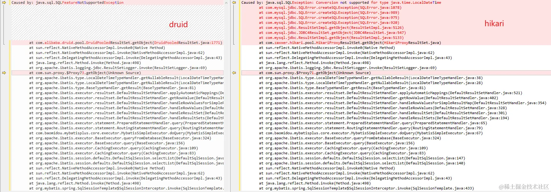
Task: Select BaseExecutor.java:156 line in left pane
Action: pos(107,143)
